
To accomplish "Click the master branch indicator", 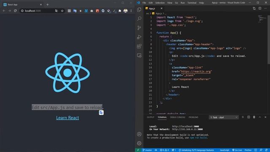I will pos(147,150).
